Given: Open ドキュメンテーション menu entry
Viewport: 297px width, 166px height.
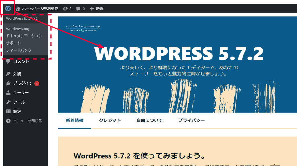Looking at the screenshot, I should pos(24,36).
